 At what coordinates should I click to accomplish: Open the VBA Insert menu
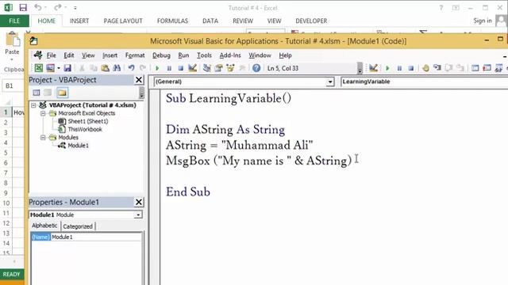tap(110, 55)
